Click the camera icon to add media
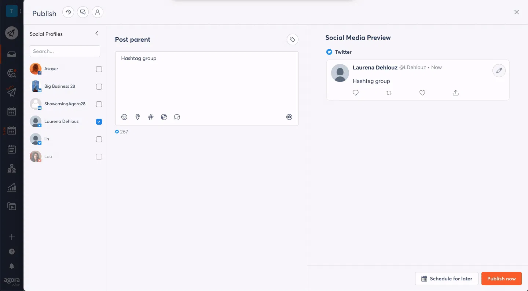 (289, 117)
